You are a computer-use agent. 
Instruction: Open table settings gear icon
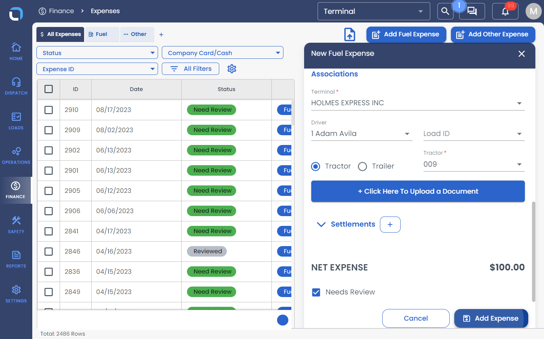[x=232, y=69]
